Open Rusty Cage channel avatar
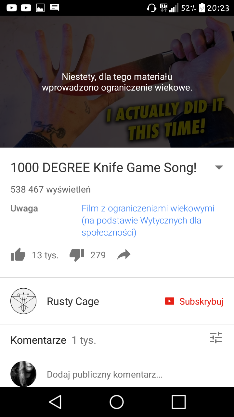Viewport: 234px width, 417px height. click(23, 301)
